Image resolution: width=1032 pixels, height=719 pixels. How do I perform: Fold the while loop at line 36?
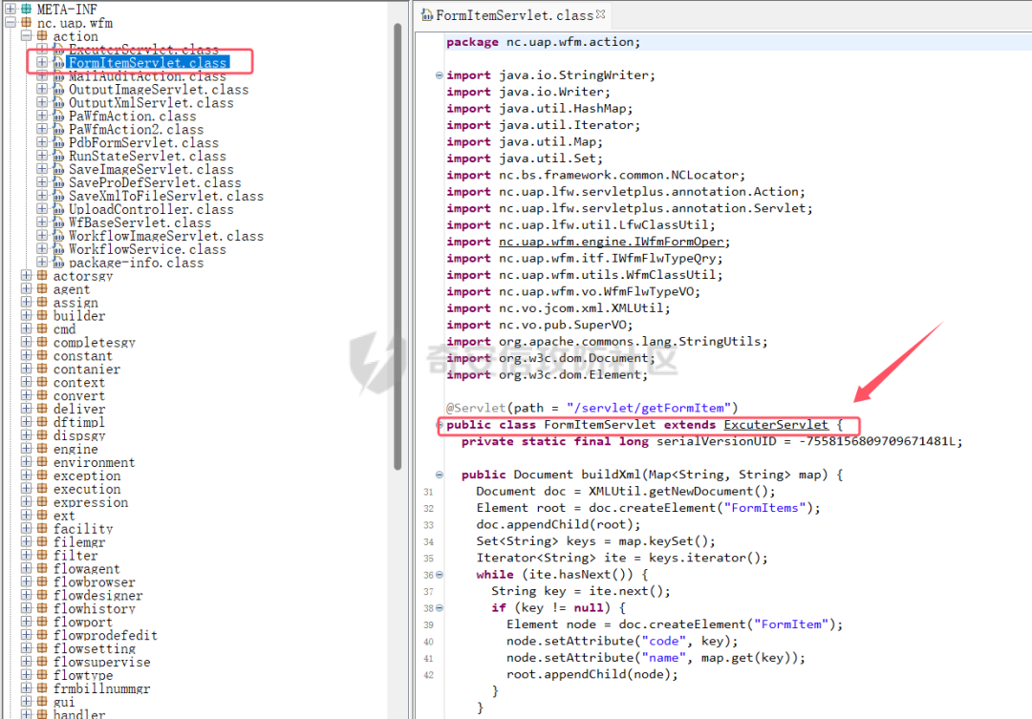tap(439, 574)
